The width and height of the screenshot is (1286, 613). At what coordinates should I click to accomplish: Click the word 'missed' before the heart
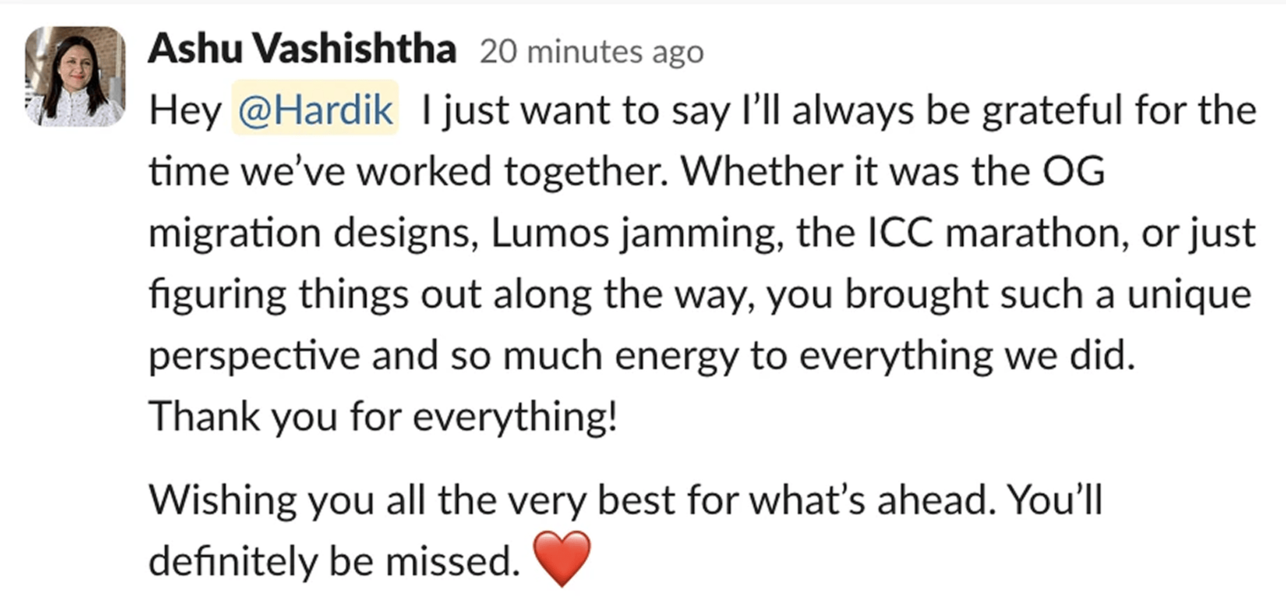(453, 561)
